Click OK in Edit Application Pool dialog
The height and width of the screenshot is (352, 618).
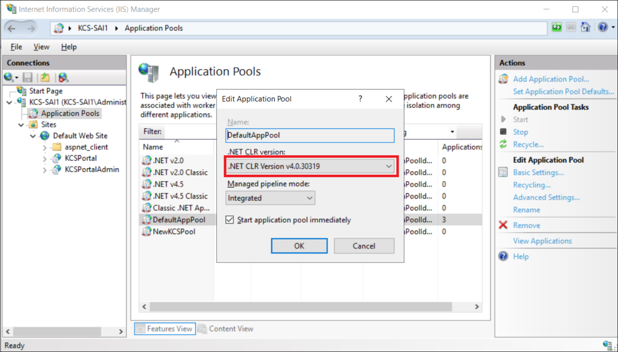coord(299,246)
